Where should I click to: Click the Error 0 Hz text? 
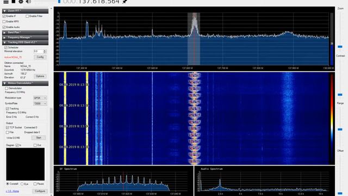(11, 117)
